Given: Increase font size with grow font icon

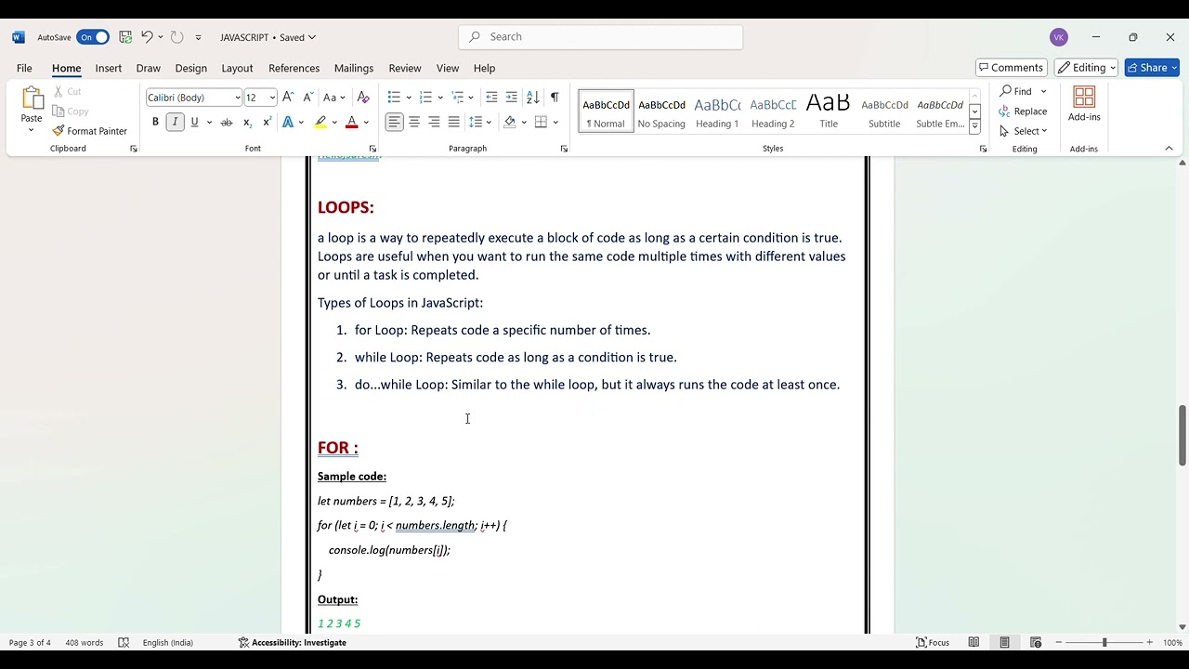Looking at the screenshot, I should (288, 98).
